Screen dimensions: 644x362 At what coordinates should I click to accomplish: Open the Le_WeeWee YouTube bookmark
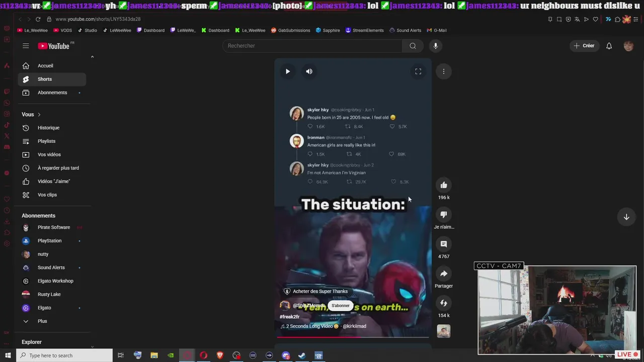tap(33, 30)
